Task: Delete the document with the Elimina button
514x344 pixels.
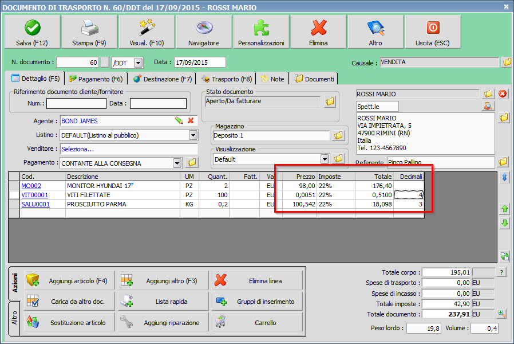Action: click(x=318, y=32)
